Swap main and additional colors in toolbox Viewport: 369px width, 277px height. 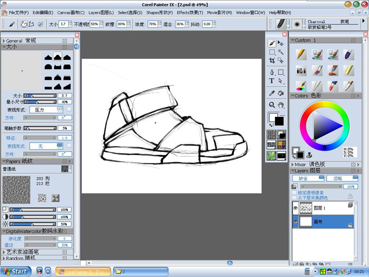pyautogui.click(x=271, y=125)
